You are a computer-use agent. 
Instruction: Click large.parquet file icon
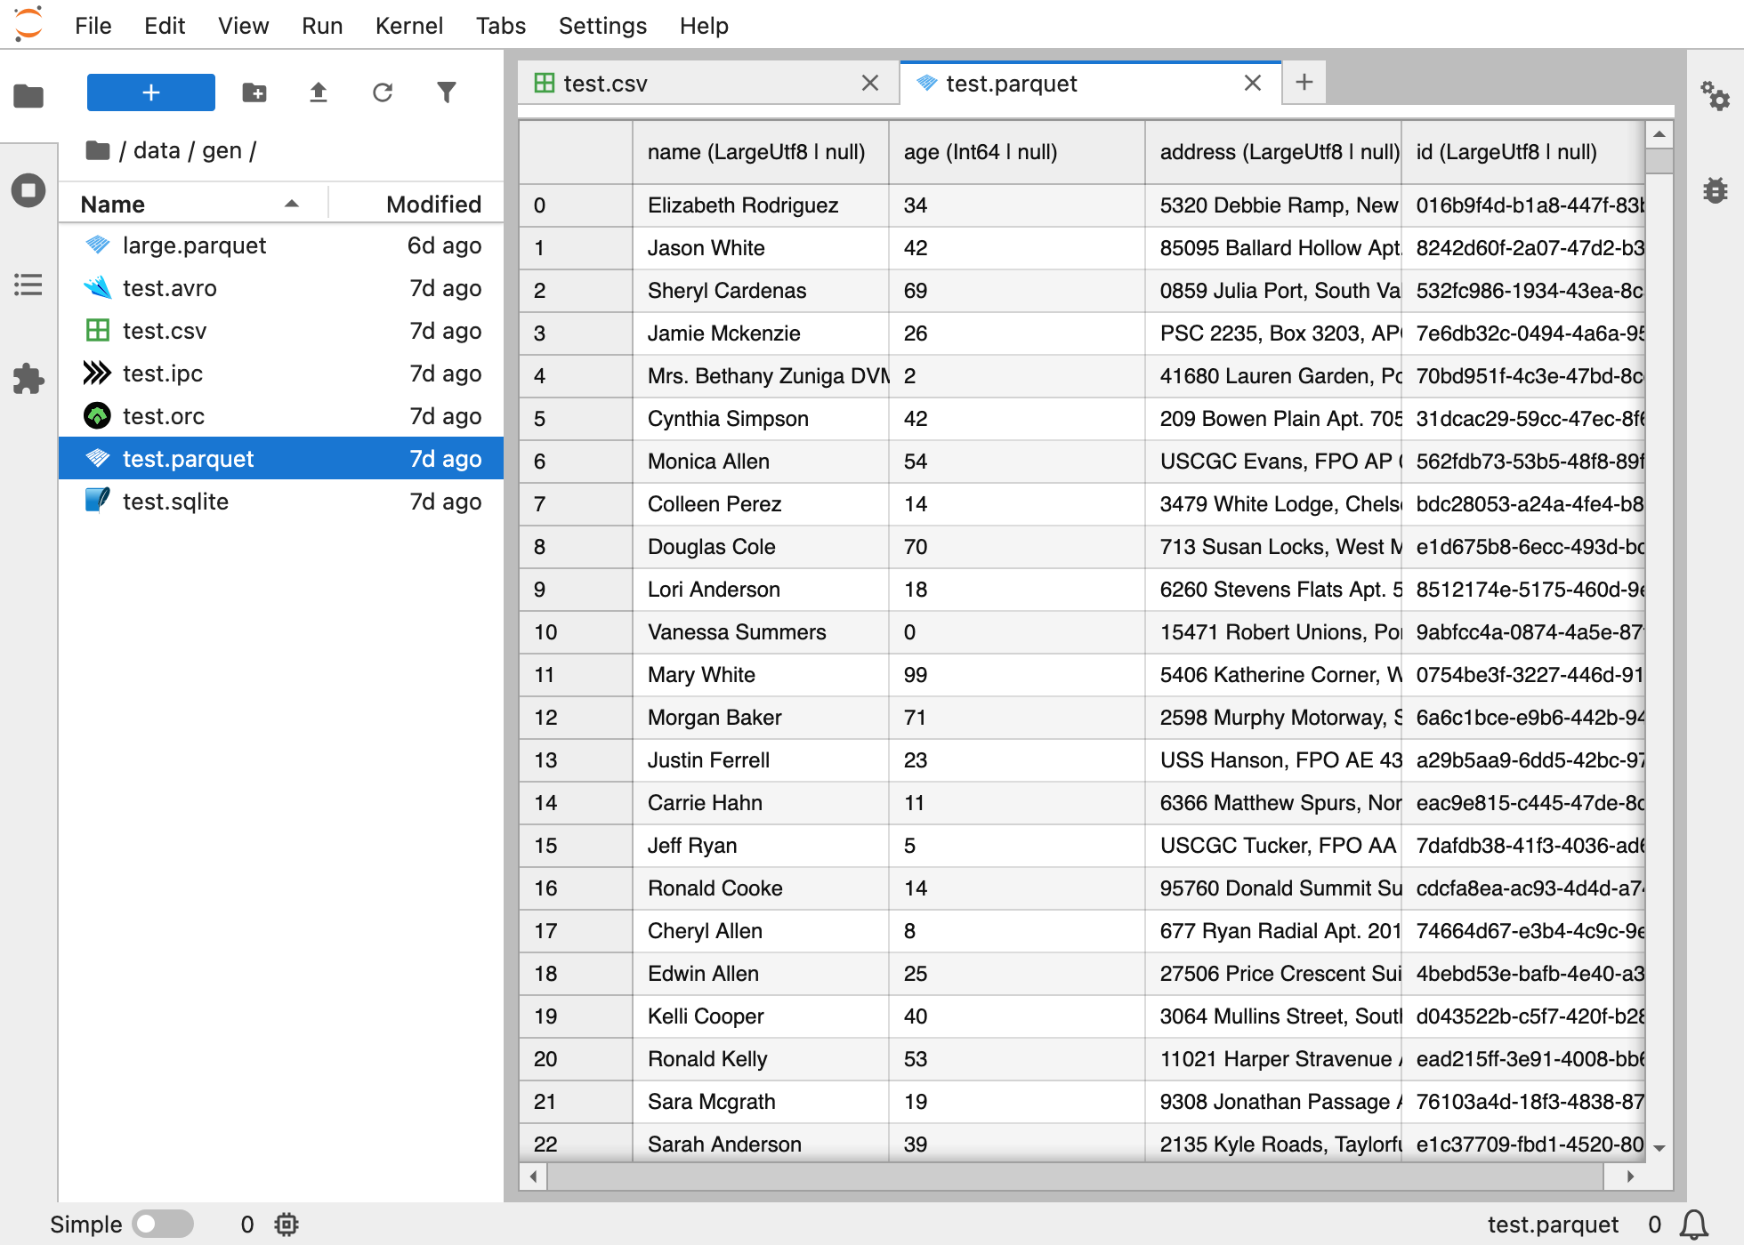(98, 245)
